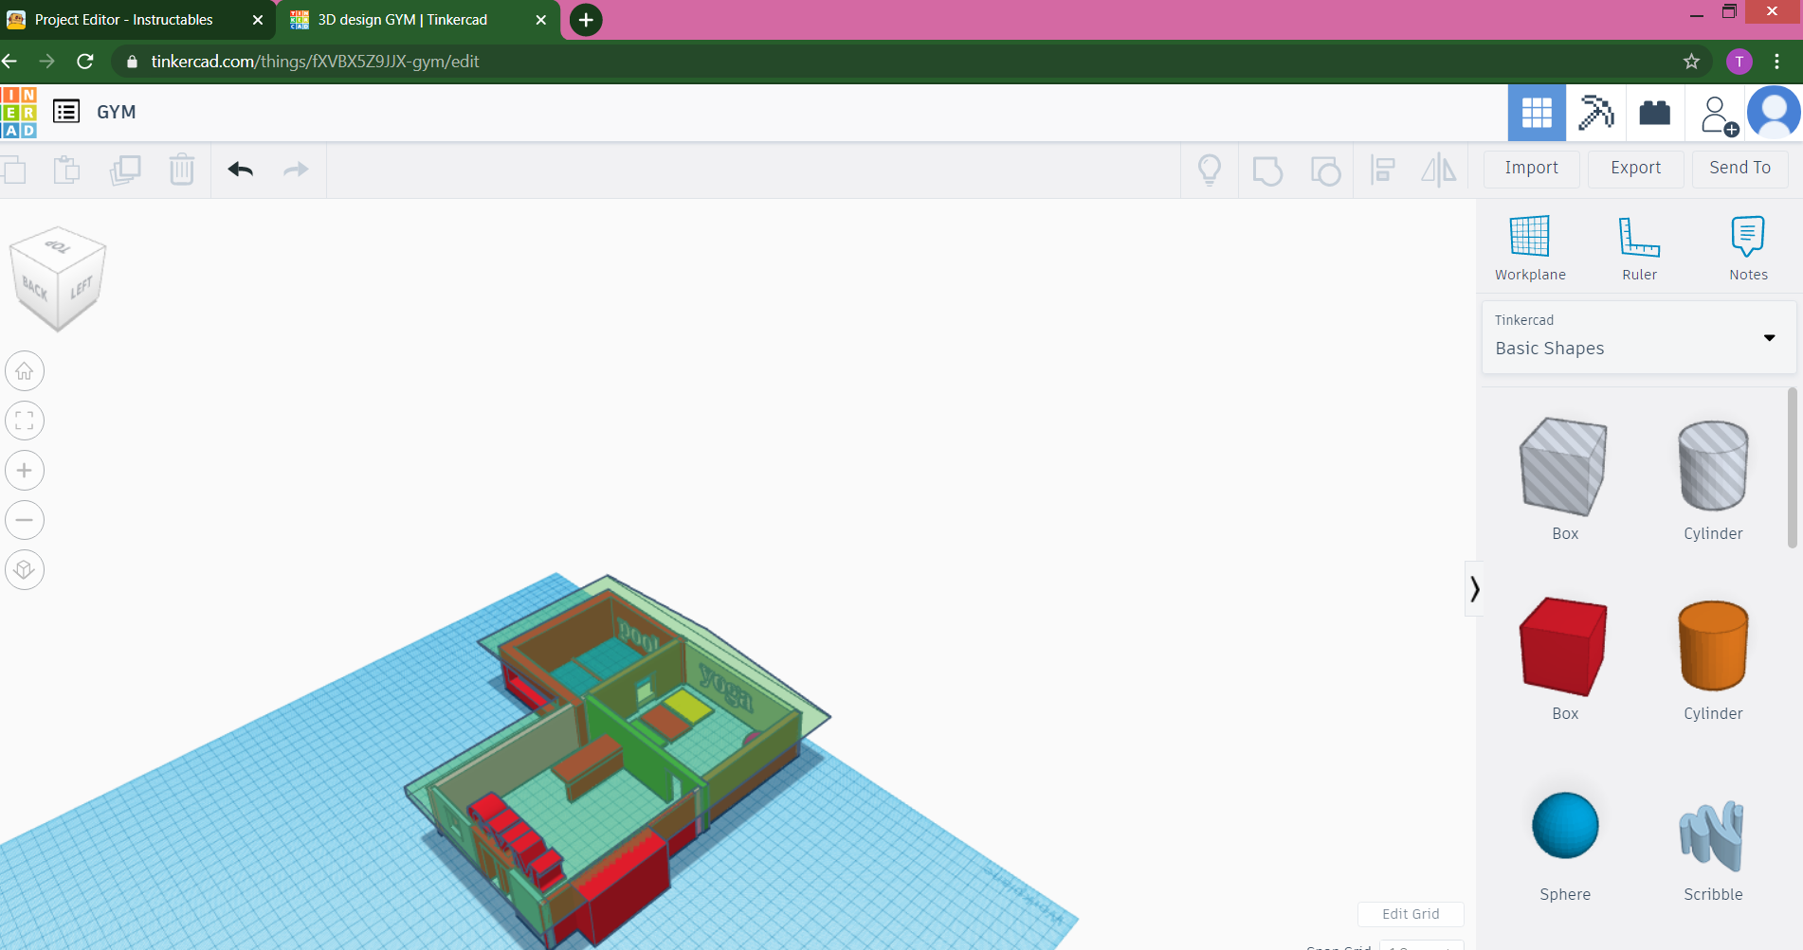Open a new browser tab
Screen dimensions: 1803x950
click(x=586, y=20)
